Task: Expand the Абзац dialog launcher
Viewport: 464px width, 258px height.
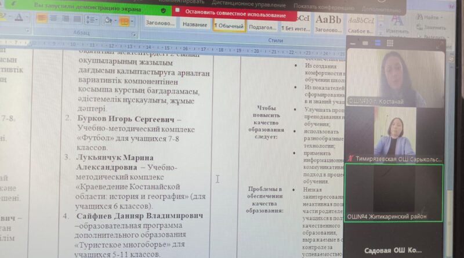Action: click(x=133, y=34)
